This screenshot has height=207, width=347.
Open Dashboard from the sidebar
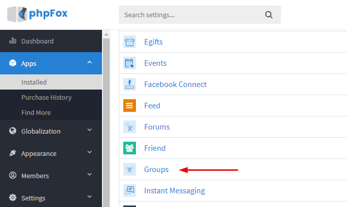tap(37, 42)
